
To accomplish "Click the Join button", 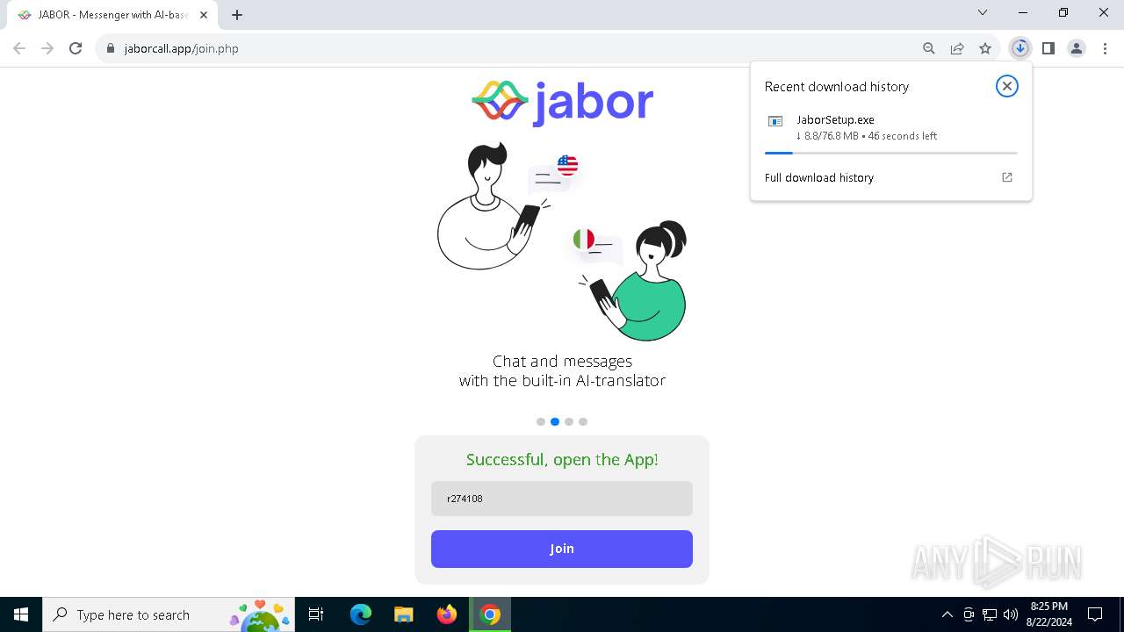I will pyautogui.click(x=562, y=549).
